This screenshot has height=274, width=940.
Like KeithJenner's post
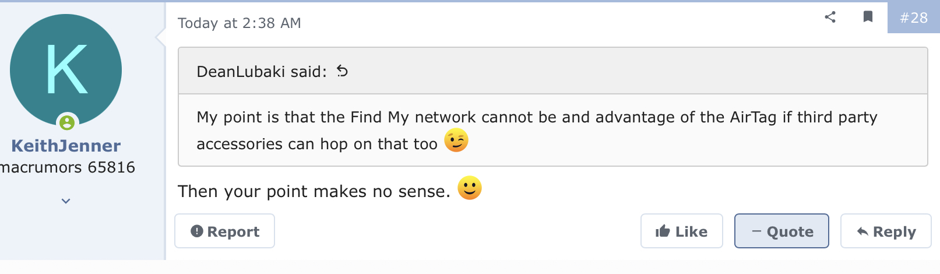point(681,231)
